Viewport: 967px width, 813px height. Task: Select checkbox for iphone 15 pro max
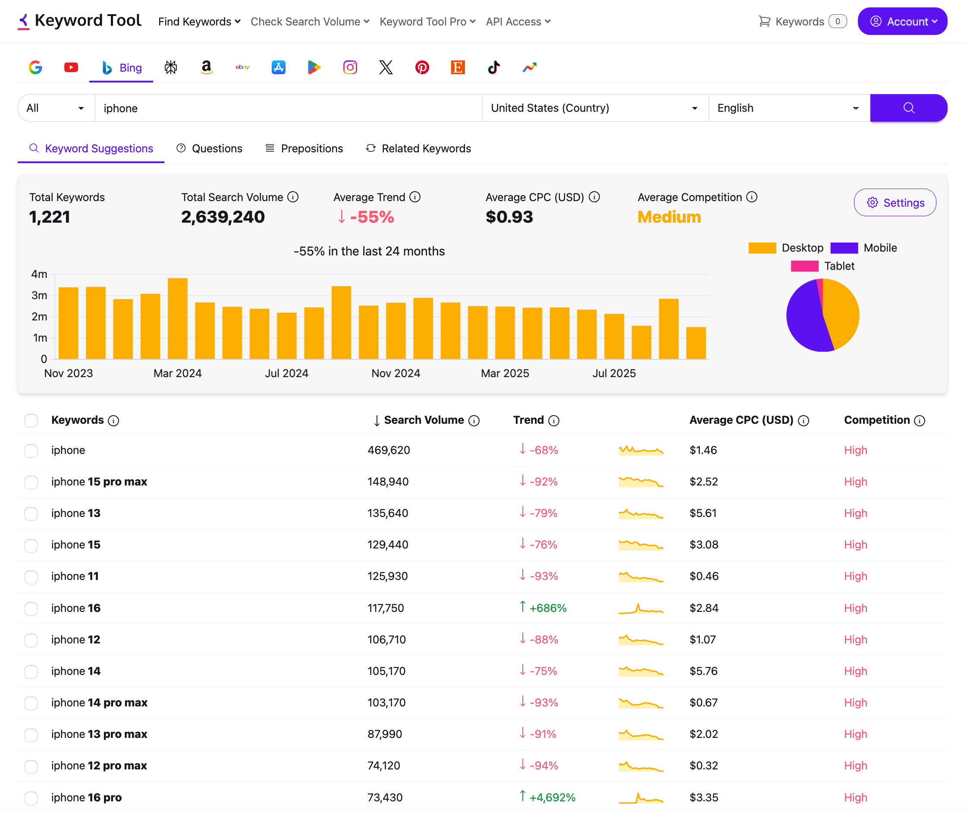click(x=31, y=482)
